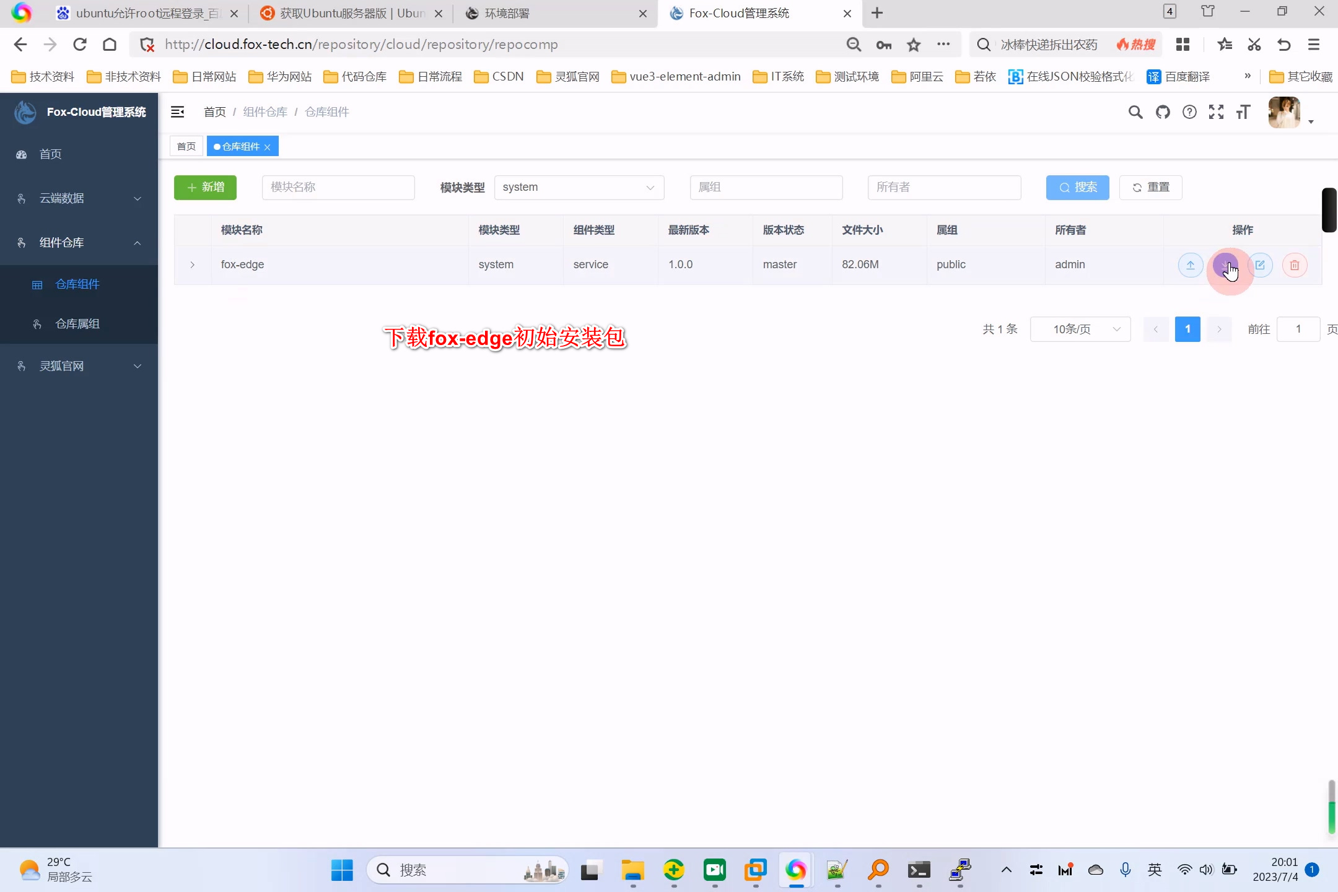Open the 模块类型 system dropdown
This screenshot has width=1338, height=892.
[579, 188]
